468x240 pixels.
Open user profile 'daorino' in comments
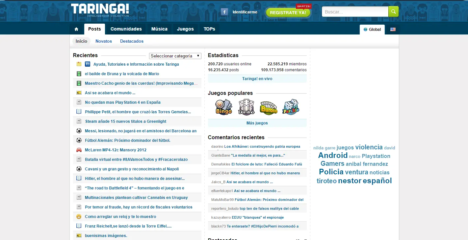(217, 146)
